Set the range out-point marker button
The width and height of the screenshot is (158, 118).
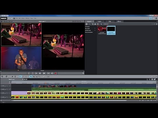pyautogui.click(x=33, y=73)
